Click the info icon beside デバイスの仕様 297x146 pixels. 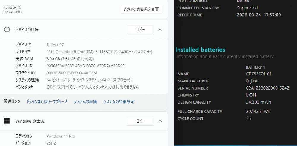(7, 30)
